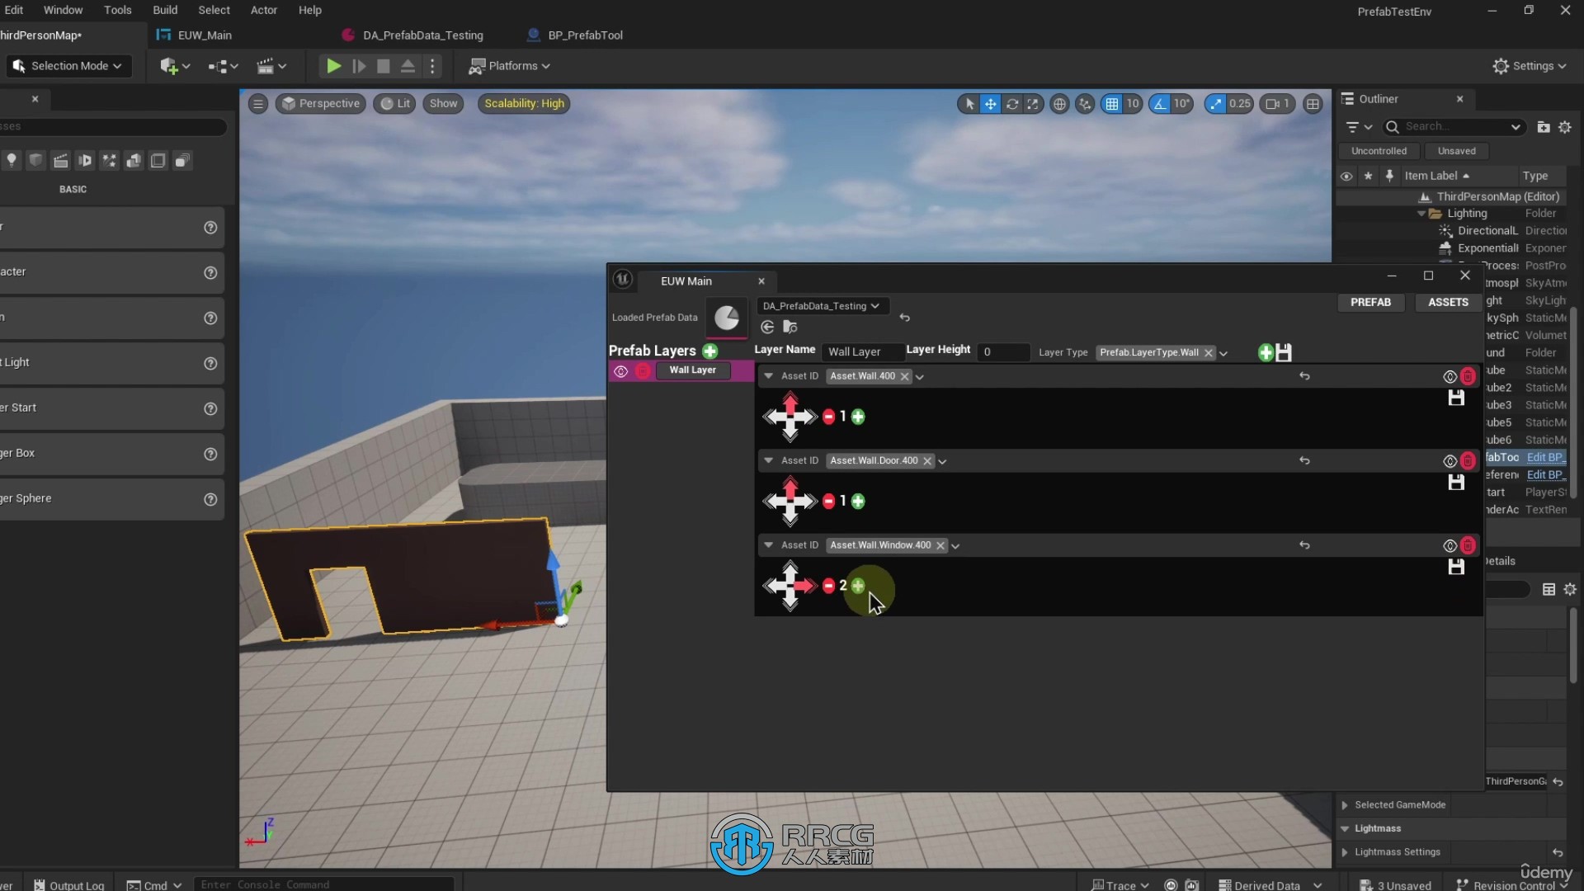The width and height of the screenshot is (1584, 891).
Task: Click the Layer Name field
Action: point(861,352)
